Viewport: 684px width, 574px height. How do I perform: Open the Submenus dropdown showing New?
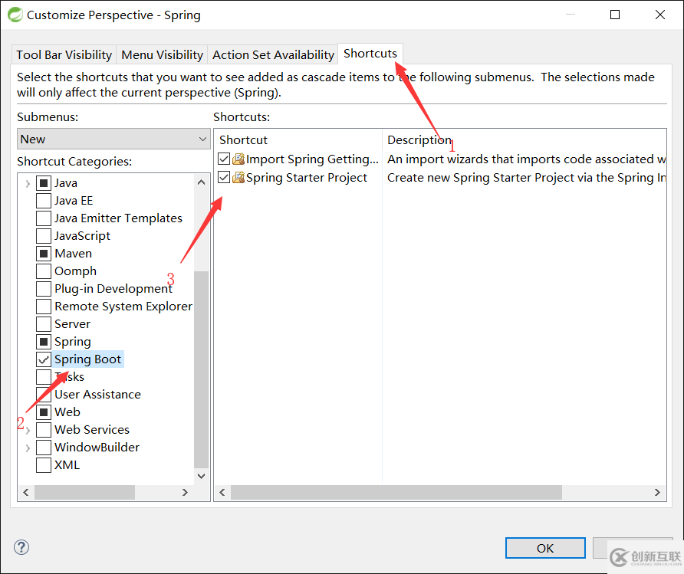[x=113, y=139]
